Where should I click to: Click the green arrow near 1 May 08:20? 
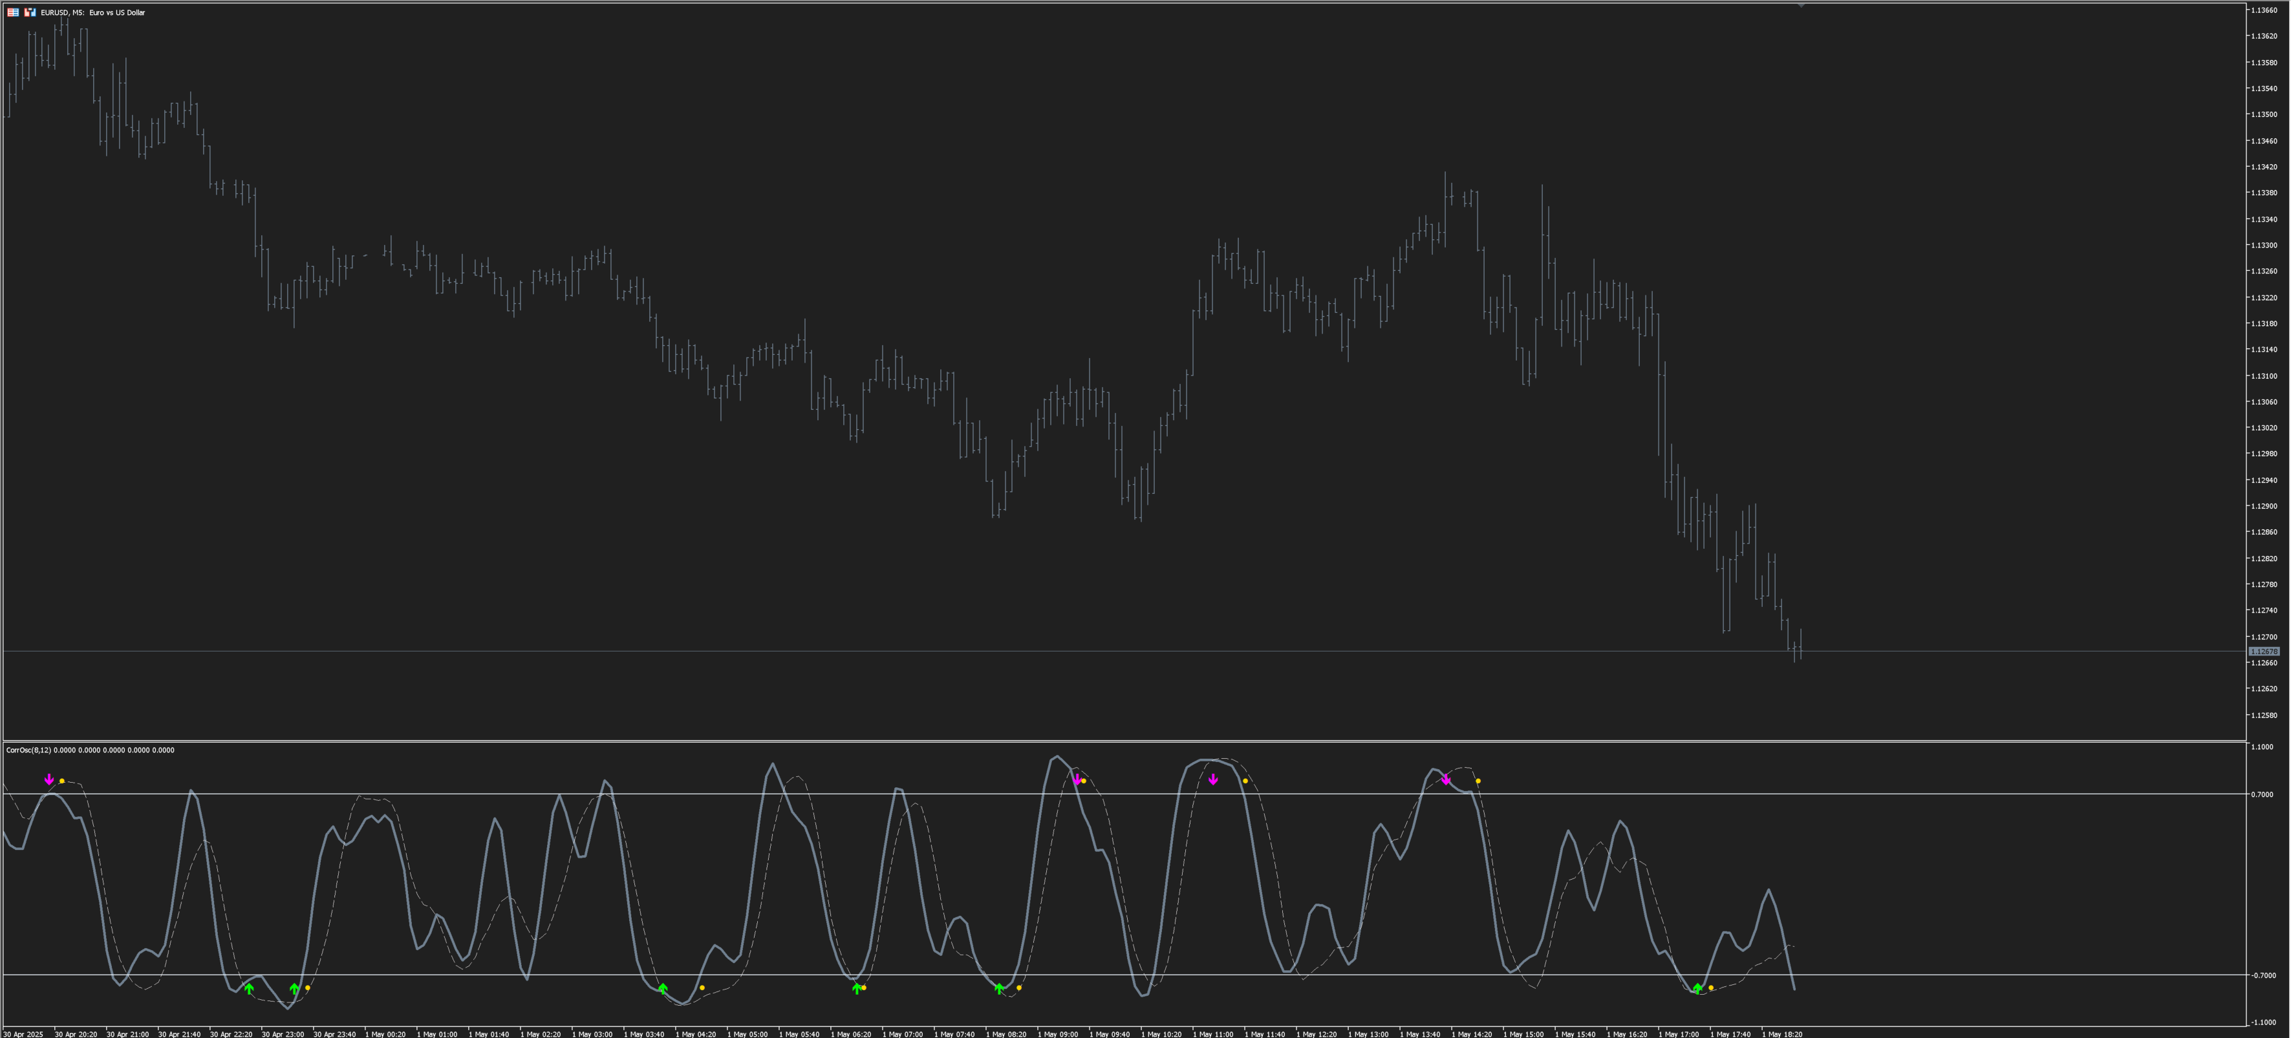coord(999,988)
